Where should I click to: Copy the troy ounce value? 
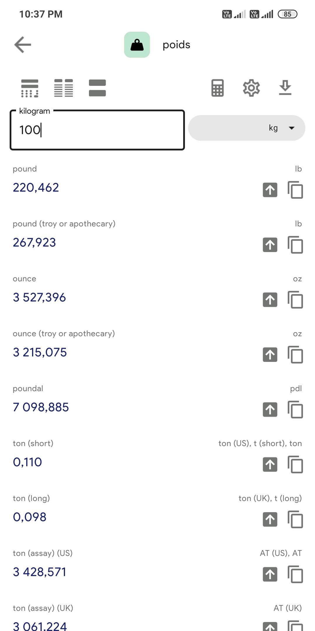click(295, 355)
